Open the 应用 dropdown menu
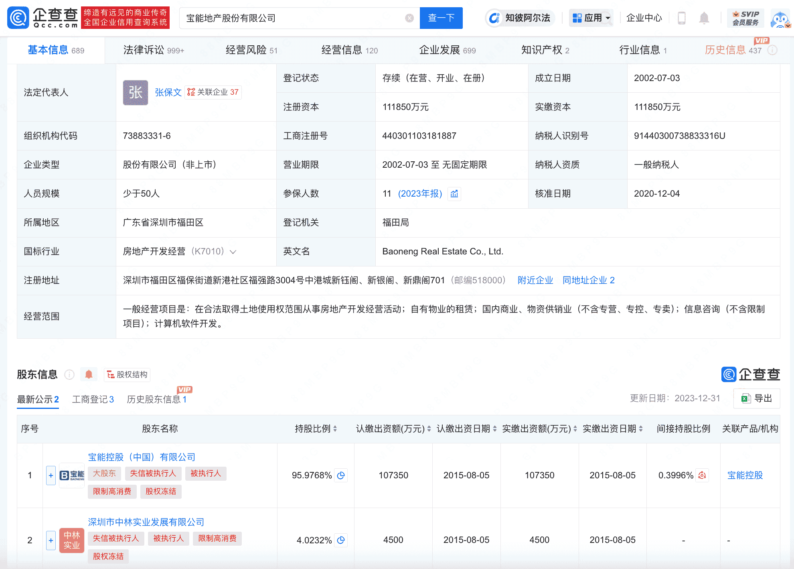This screenshot has height=569, width=794. click(591, 18)
